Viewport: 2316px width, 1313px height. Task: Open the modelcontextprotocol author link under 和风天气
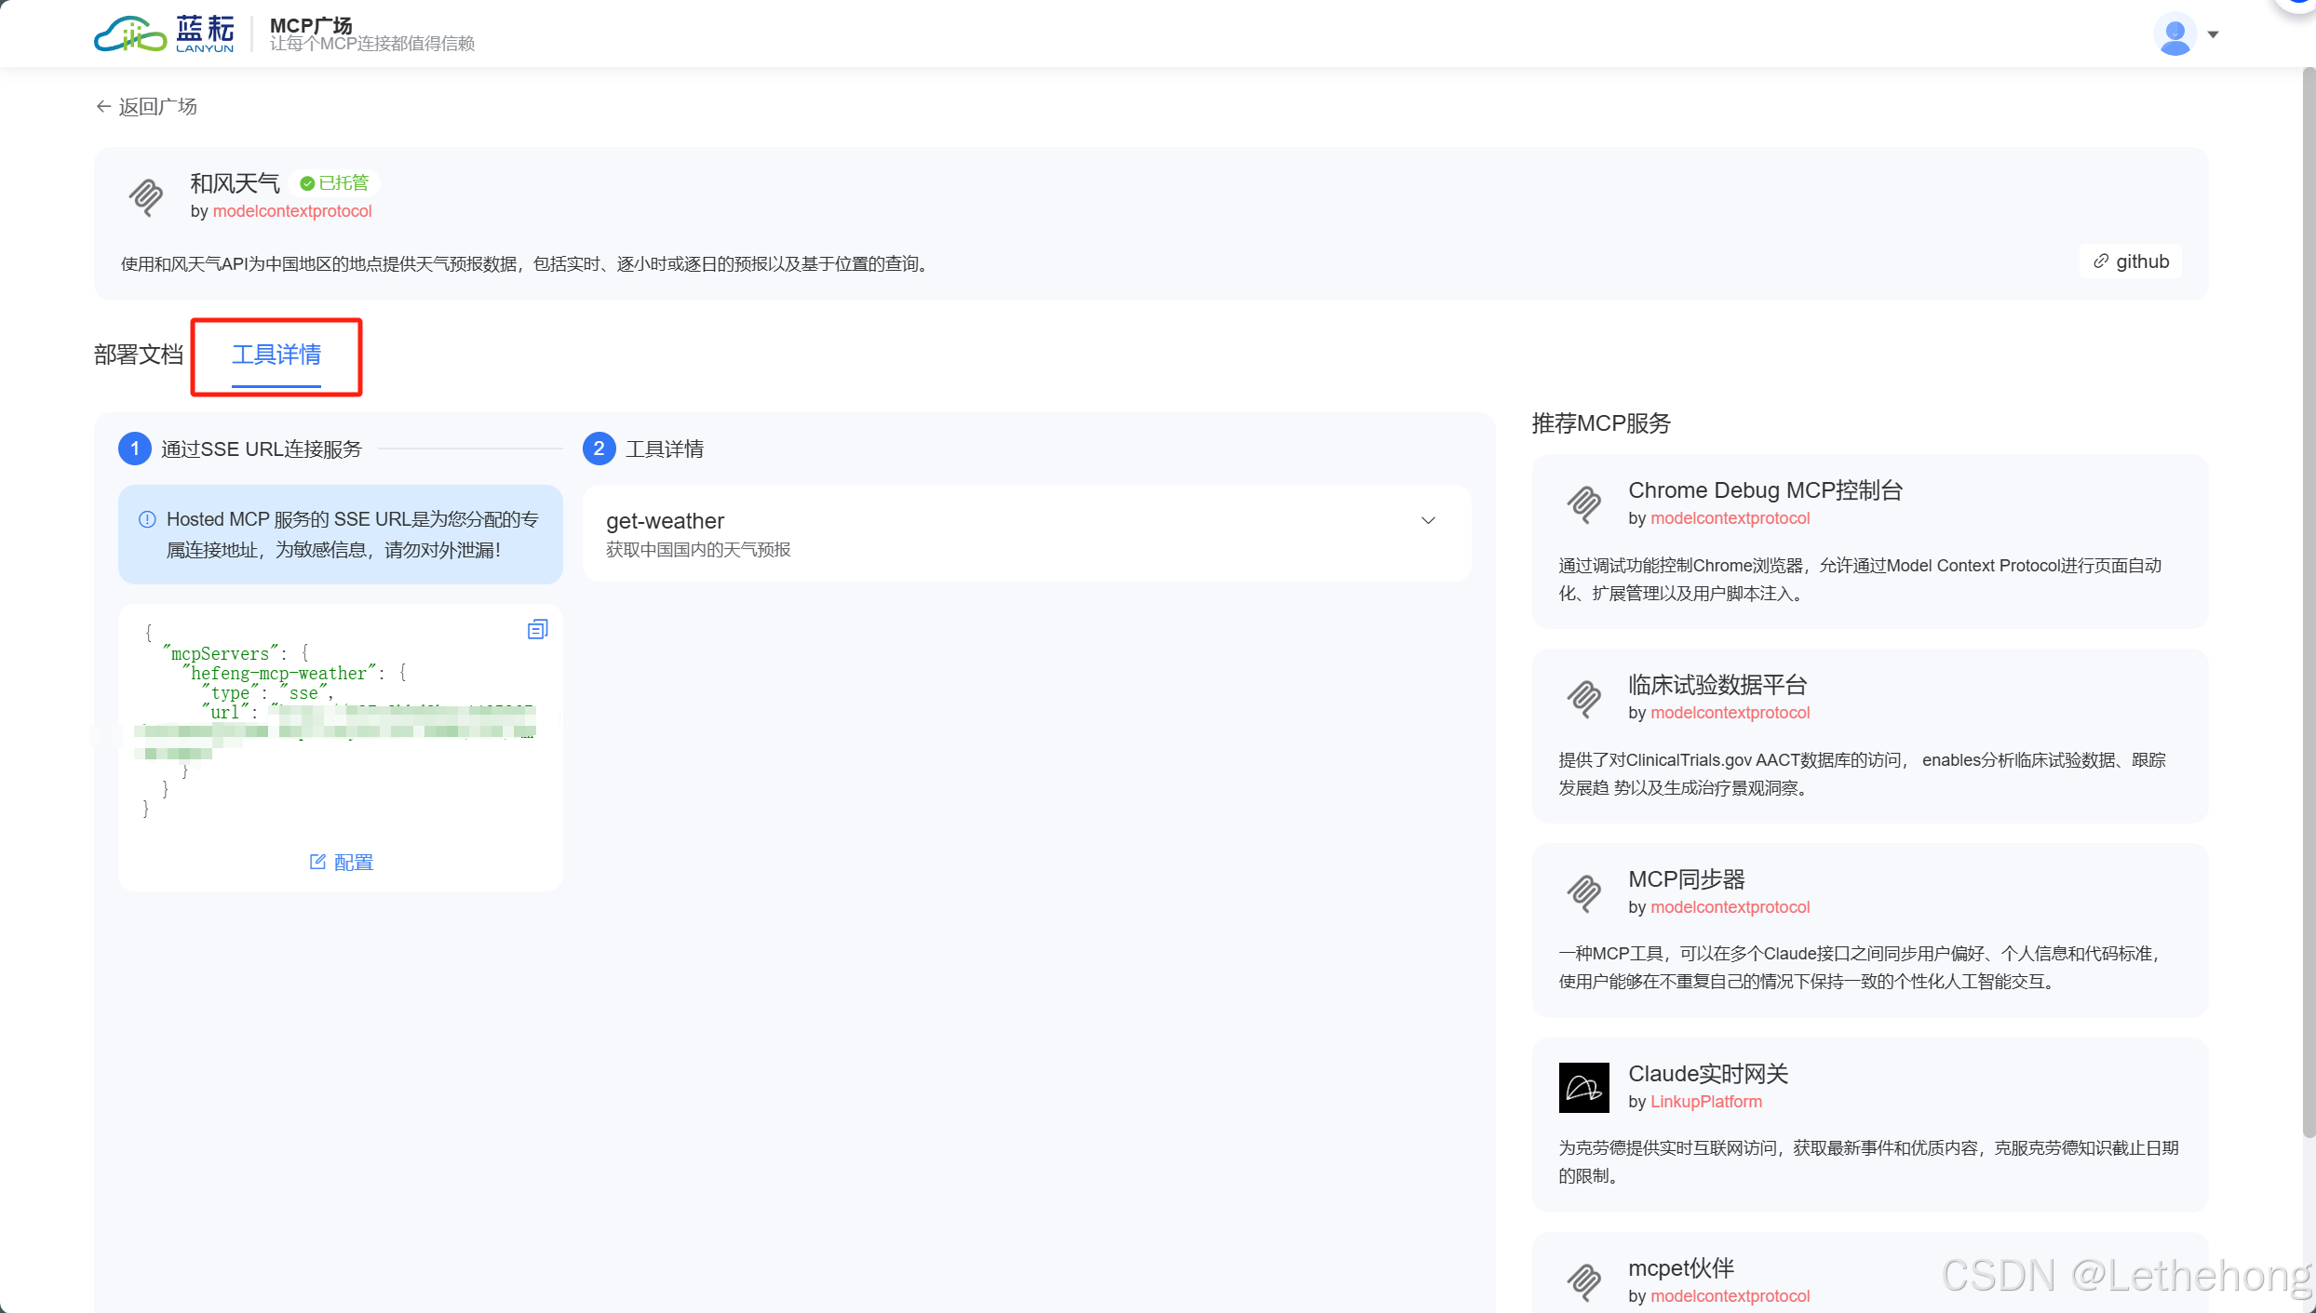tap(292, 211)
